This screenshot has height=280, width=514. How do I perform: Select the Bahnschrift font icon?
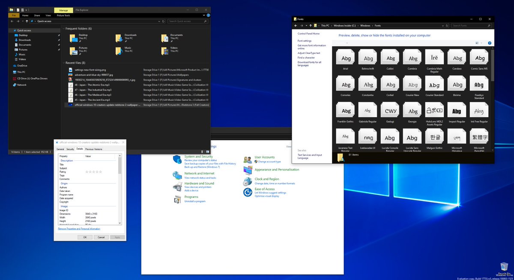point(368,57)
